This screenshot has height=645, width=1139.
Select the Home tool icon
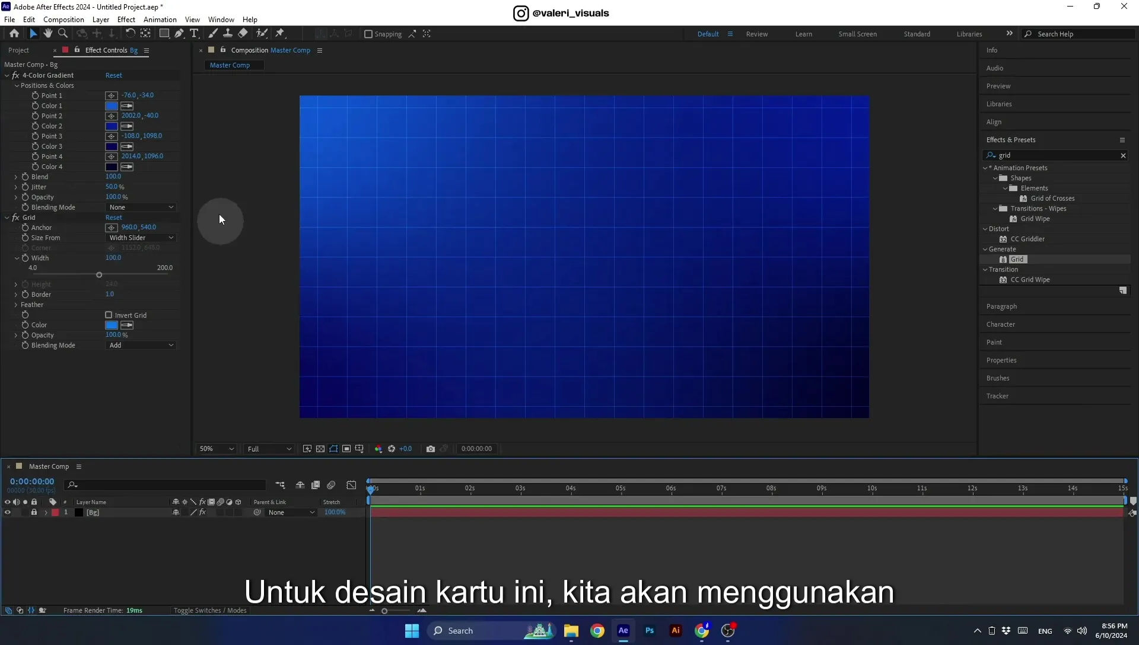coord(14,34)
